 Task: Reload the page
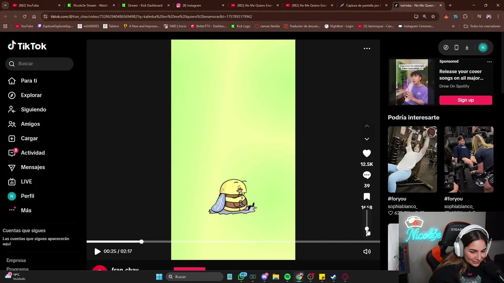(x=24, y=17)
